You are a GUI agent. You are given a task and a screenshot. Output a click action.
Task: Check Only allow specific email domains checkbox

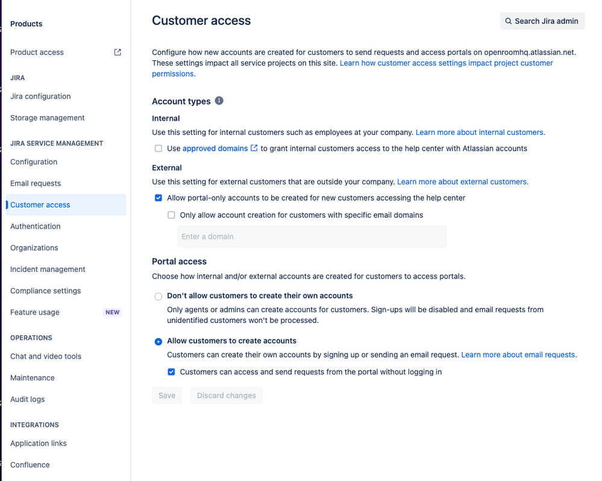tap(171, 215)
